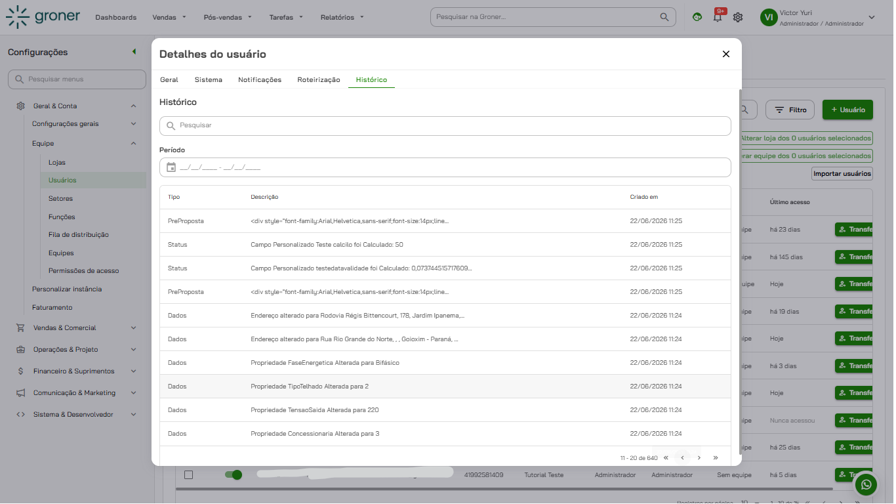Viewport: 896px width, 504px height.
Task: Click row Propriedade TipoTelhado Alterada para 2
Action: pos(445,387)
